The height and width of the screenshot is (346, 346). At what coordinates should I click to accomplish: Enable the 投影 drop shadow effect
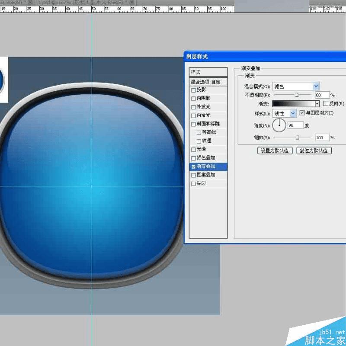click(193, 90)
